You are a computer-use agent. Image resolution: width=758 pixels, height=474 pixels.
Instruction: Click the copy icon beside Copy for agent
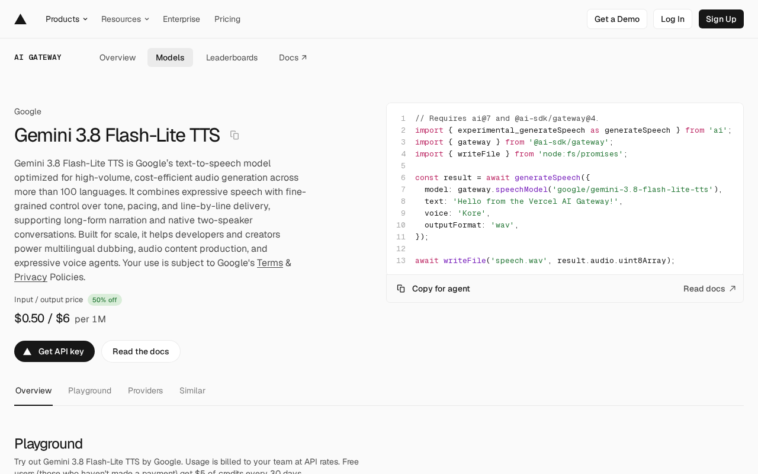pyautogui.click(x=401, y=289)
